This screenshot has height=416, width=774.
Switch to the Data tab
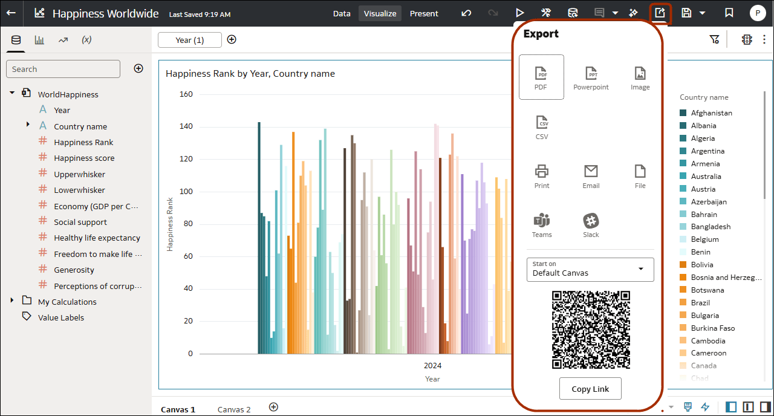342,13
